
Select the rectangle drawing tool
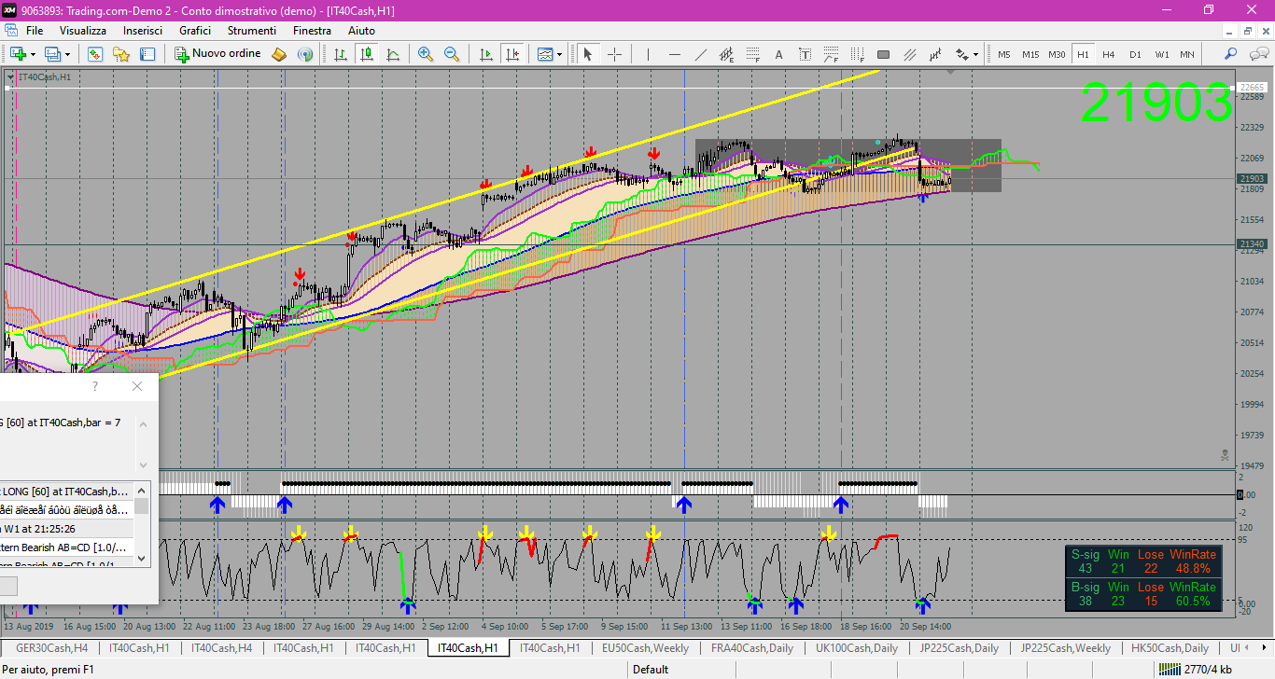click(883, 54)
